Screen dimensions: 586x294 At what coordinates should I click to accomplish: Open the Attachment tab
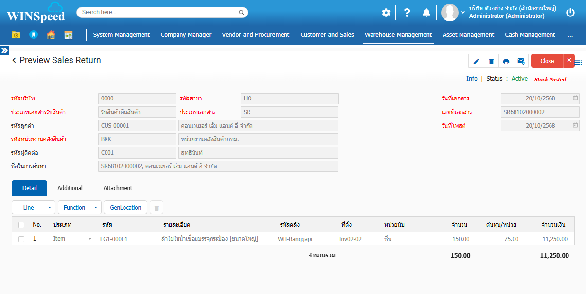point(118,188)
